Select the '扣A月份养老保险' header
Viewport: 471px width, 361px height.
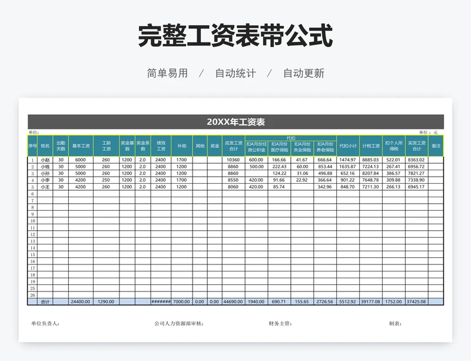click(325, 148)
